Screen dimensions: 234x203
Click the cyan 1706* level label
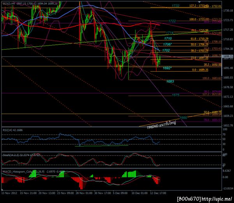(x=168, y=44)
